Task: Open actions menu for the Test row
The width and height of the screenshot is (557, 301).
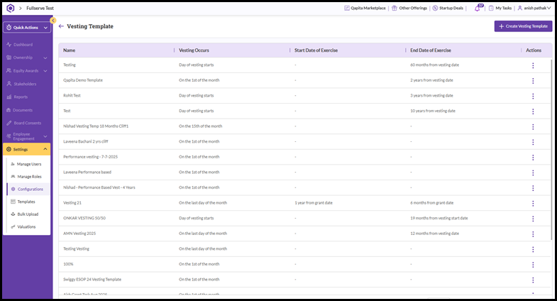Action: tap(533, 111)
